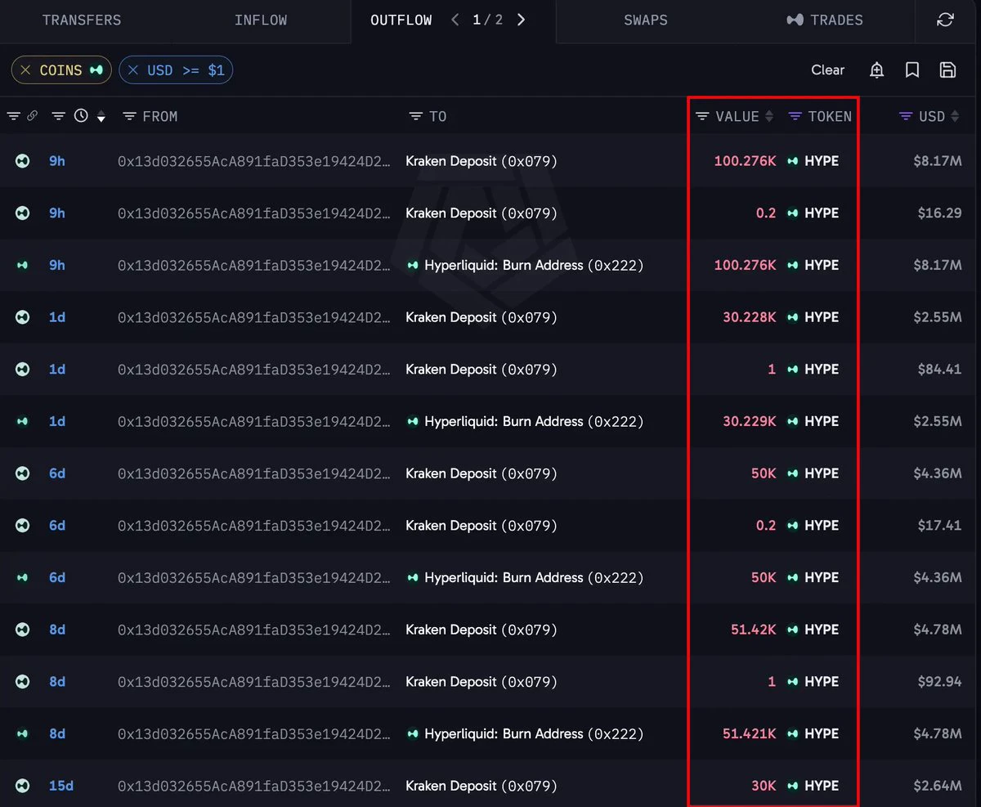Click the 15d timestamp link
Screen dimensions: 981x807
point(61,787)
